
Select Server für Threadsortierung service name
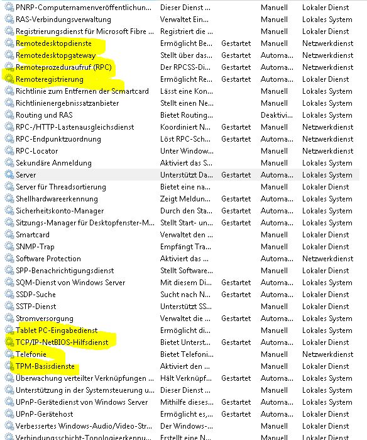point(61,187)
